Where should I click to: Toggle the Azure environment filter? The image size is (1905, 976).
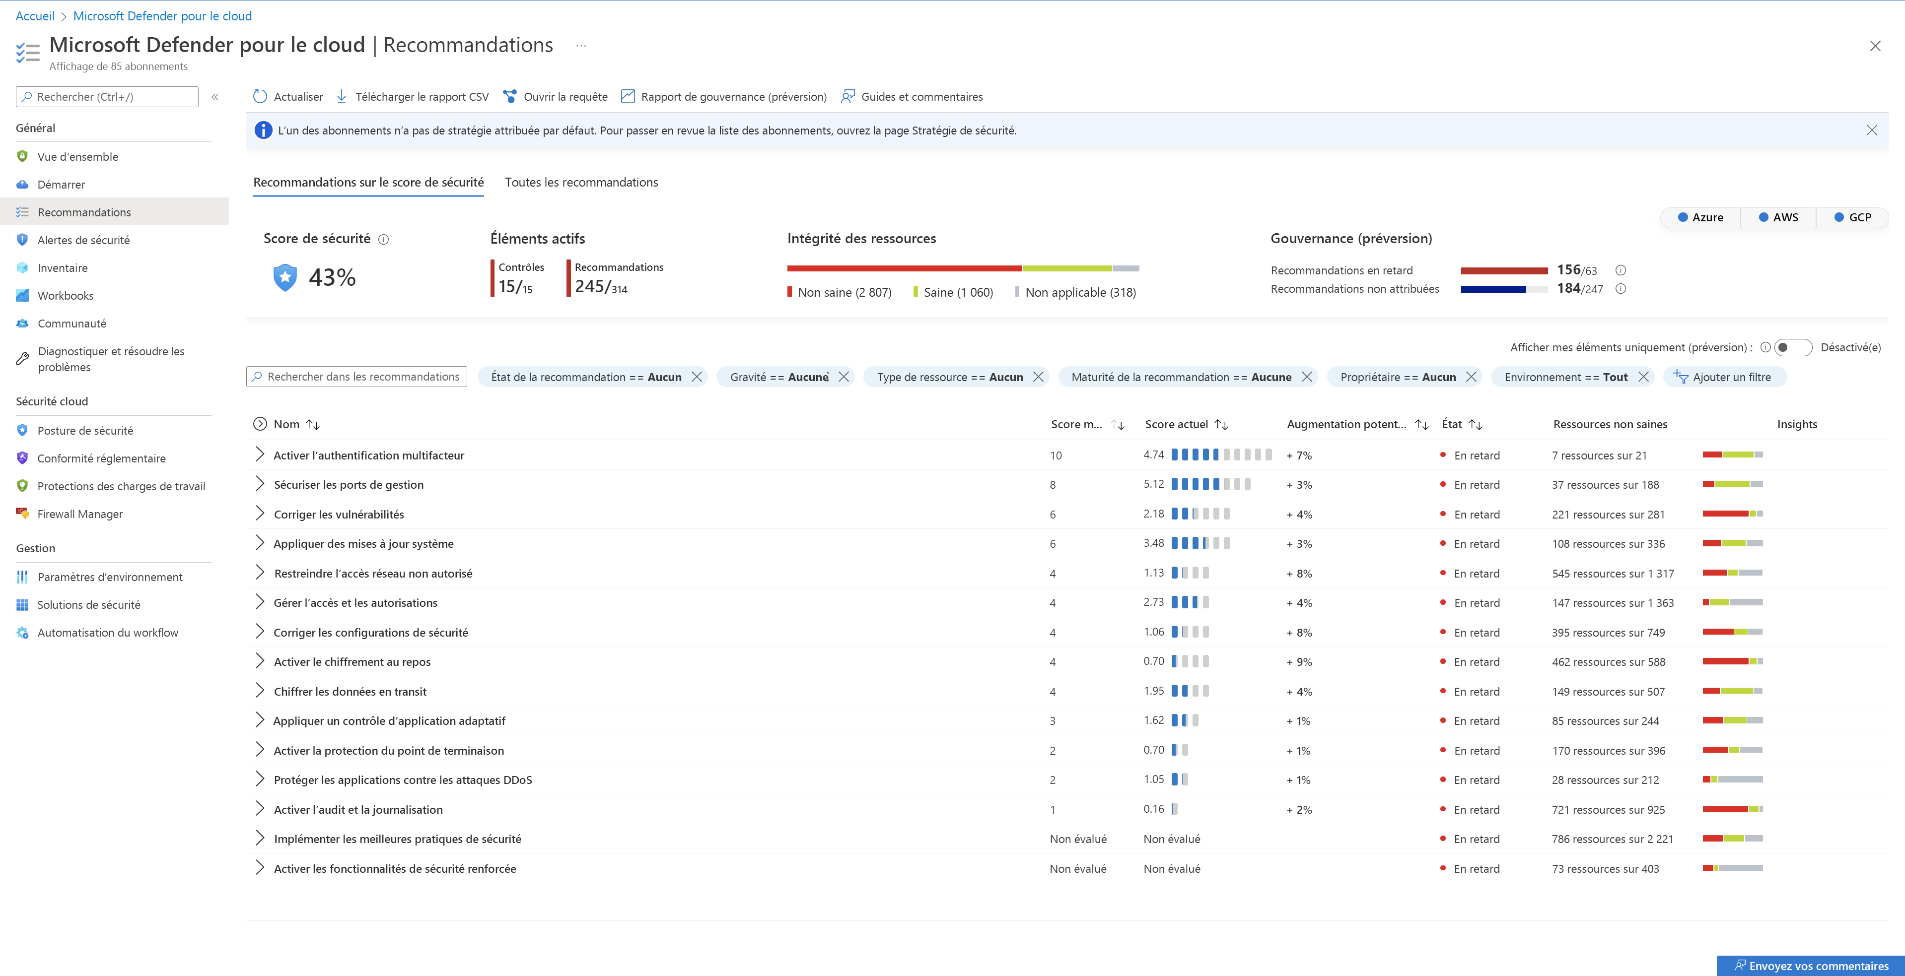(x=1700, y=217)
